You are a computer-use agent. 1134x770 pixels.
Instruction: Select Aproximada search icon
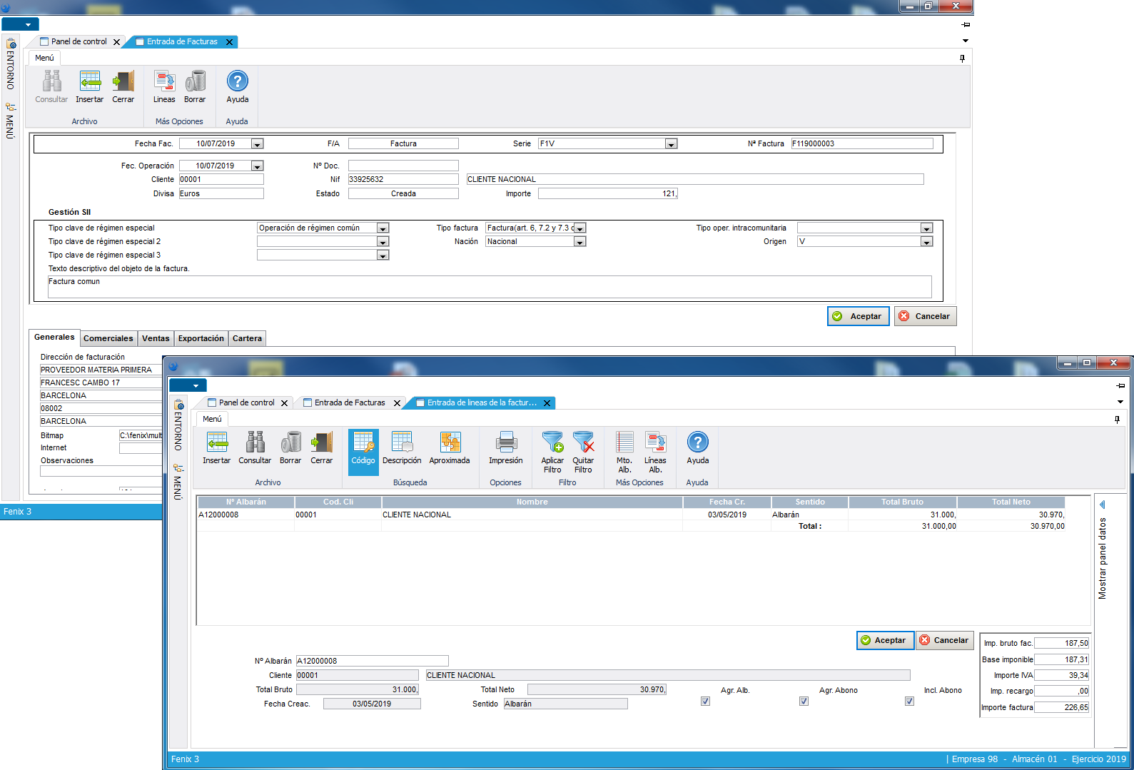click(450, 443)
